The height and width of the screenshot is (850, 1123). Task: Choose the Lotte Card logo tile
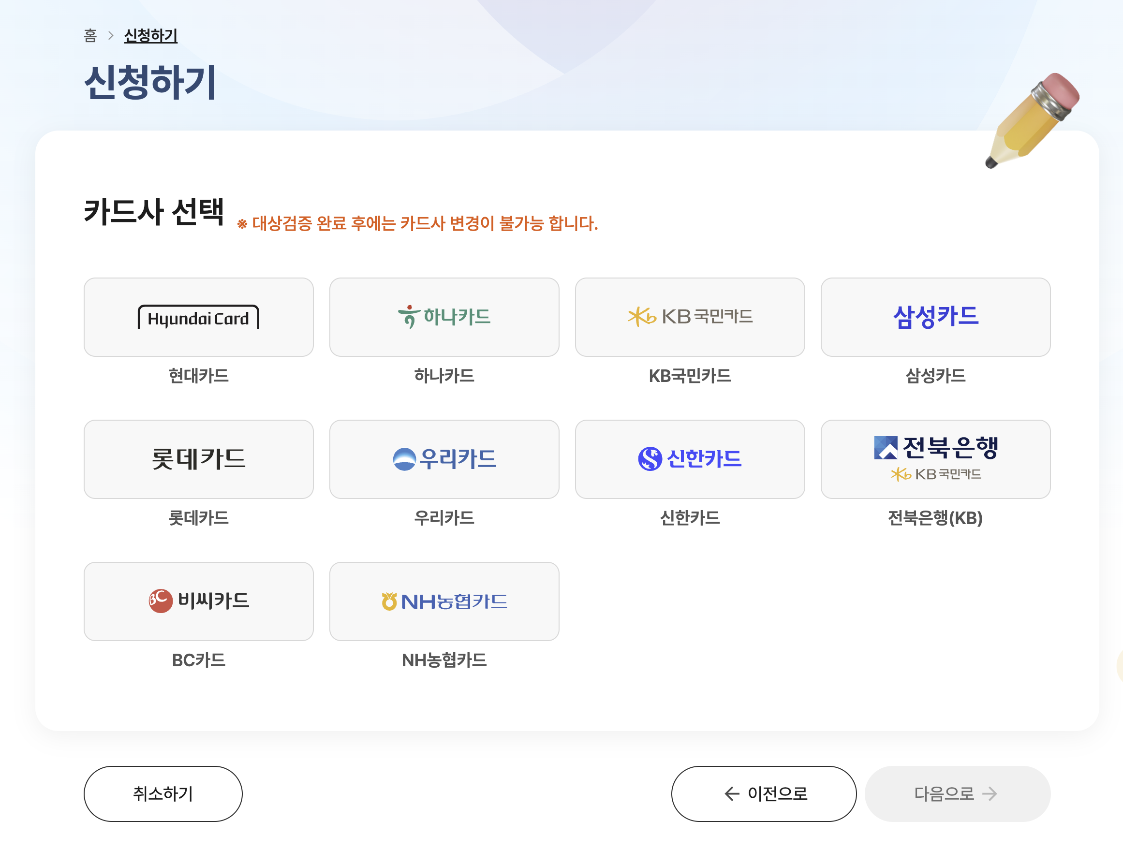(x=198, y=459)
